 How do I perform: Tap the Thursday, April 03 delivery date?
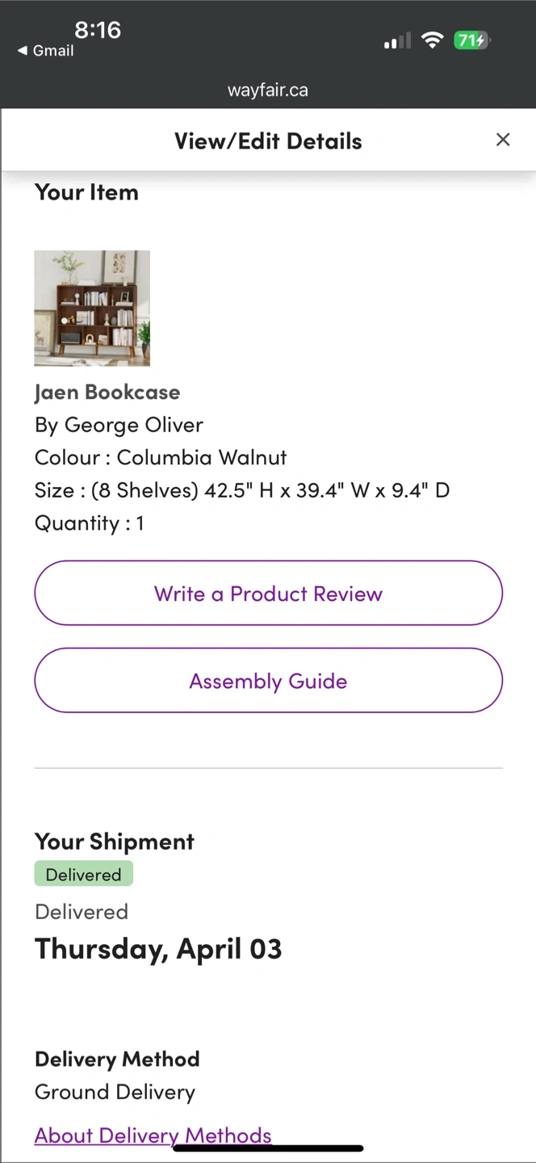[158, 949]
